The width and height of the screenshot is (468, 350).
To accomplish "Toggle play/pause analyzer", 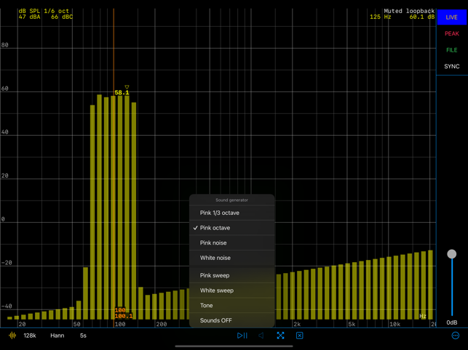I will (242, 335).
